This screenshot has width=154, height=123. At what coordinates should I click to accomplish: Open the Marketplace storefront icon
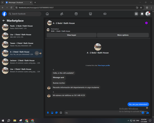91,14
